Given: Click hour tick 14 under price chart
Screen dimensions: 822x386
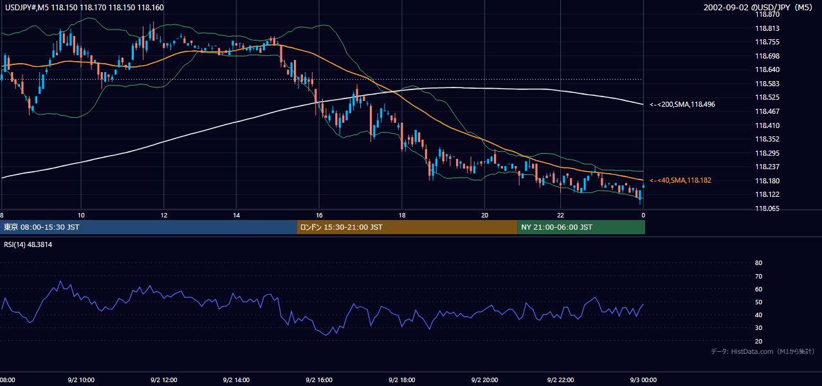Looking at the screenshot, I should [x=236, y=215].
